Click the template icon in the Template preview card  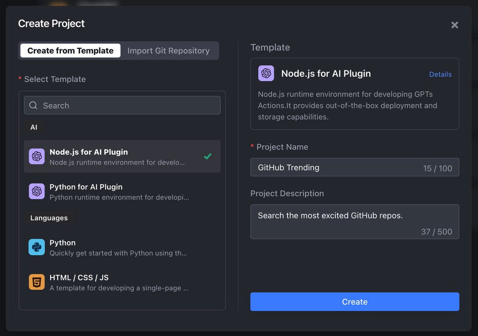[266, 74]
